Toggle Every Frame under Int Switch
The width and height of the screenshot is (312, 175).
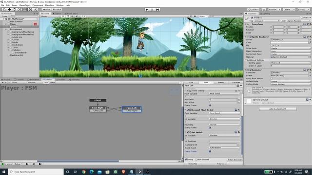(x=210, y=151)
